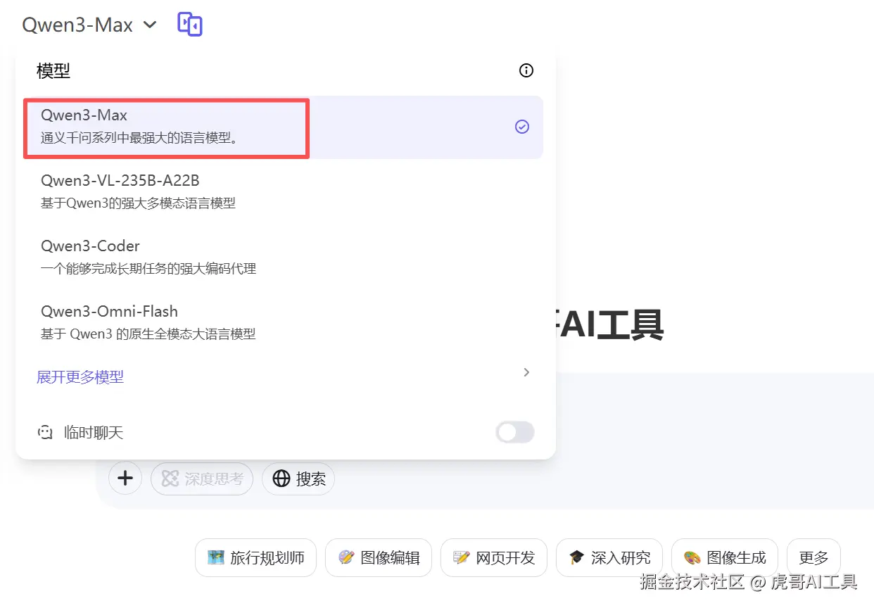Pick the Qwen3-Coder model
Image resolution: width=874 pixels, height=608 pixels.
(283, 257)
